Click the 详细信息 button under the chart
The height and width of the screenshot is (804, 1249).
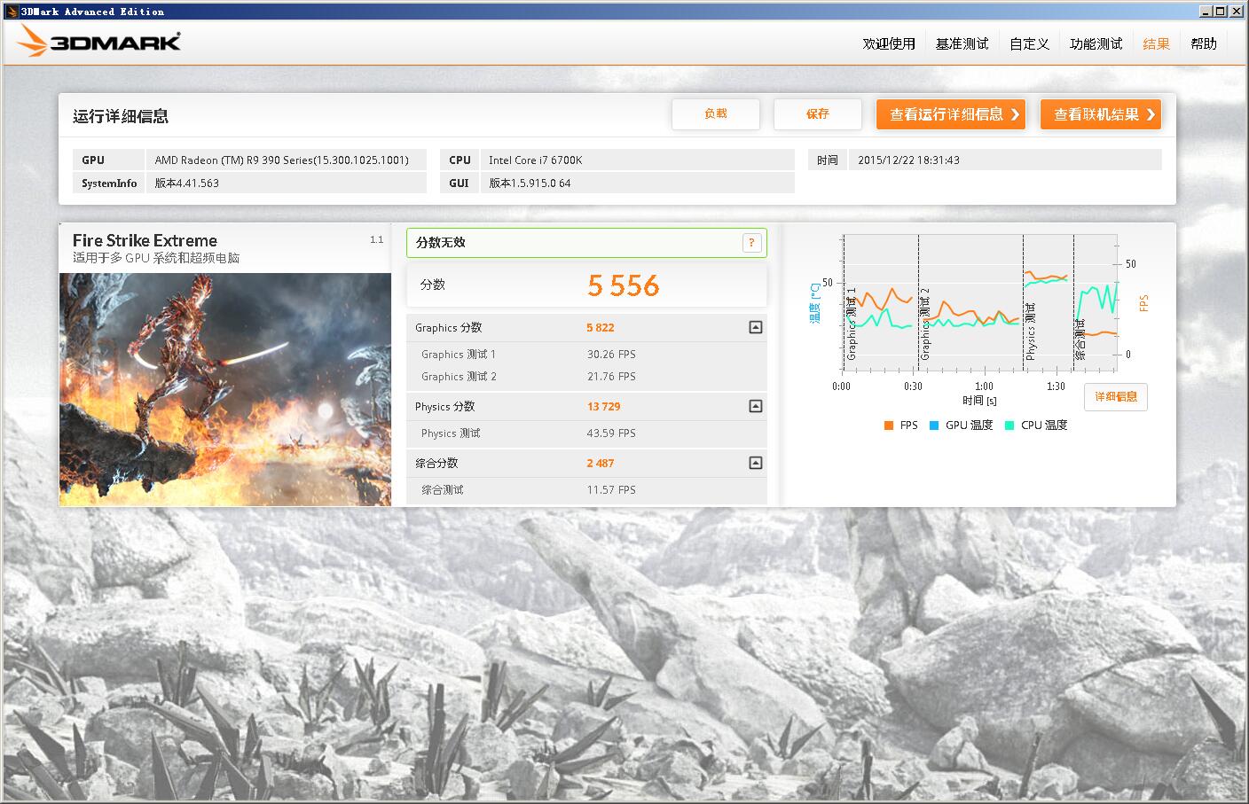coord(1116,397)
